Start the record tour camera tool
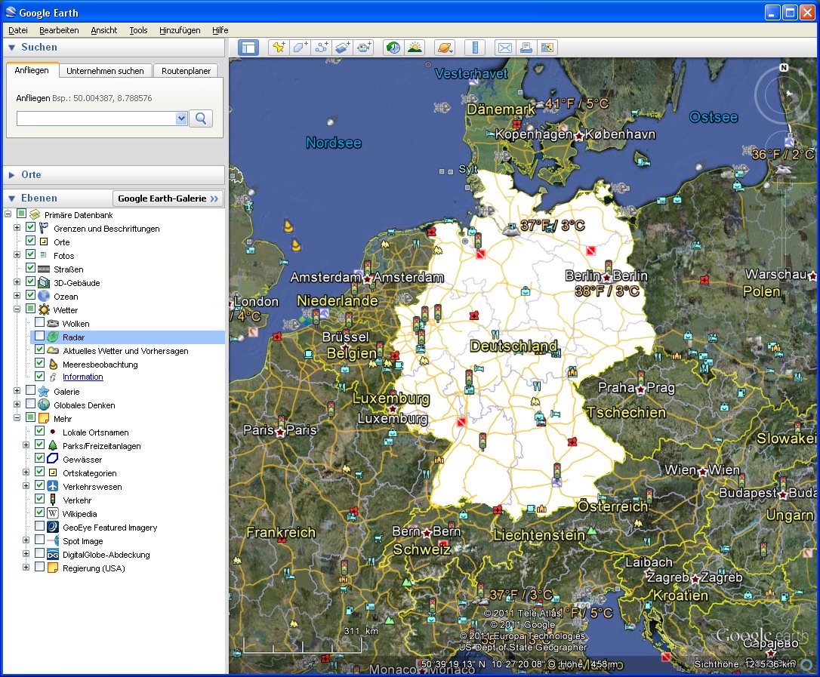Screen dimensions: 820x677 (363, 48)
